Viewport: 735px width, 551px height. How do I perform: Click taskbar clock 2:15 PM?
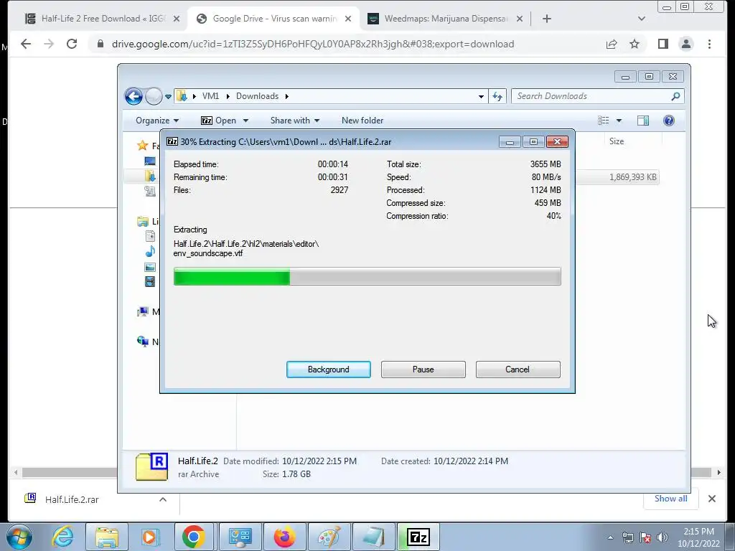click(x=698, y=532)
